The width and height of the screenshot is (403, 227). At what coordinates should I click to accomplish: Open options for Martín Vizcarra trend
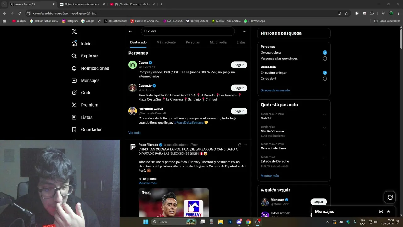coord(325,128)
